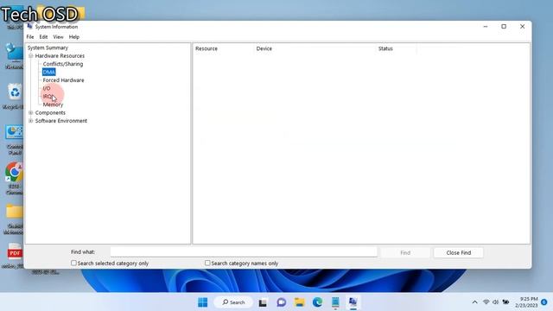Close the System Information window

(522, 27)
